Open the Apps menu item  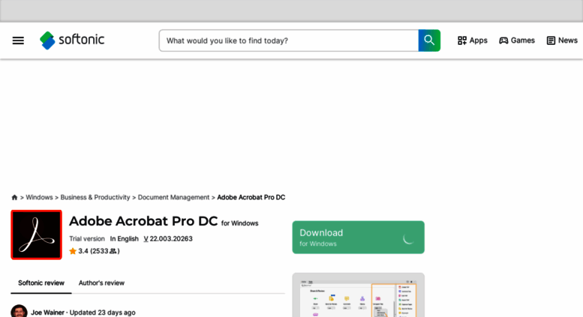(x=472, y=40)
